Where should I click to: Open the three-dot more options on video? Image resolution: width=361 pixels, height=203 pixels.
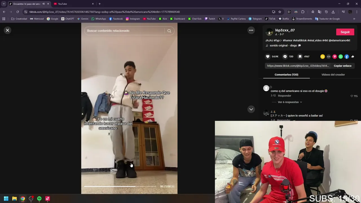coord(251,30)
